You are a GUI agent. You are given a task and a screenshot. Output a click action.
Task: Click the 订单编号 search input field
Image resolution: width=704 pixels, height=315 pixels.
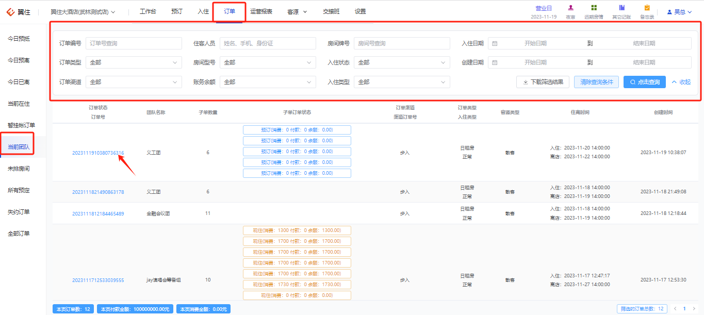[x=134, y=43]
